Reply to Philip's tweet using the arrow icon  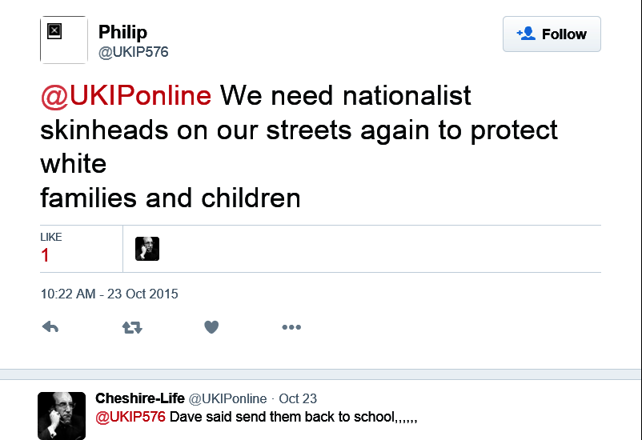[50, 327]
